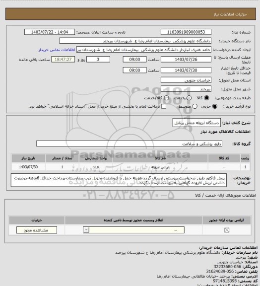Click the price validity date 1403/07/30 field

(x=186, y=70)
